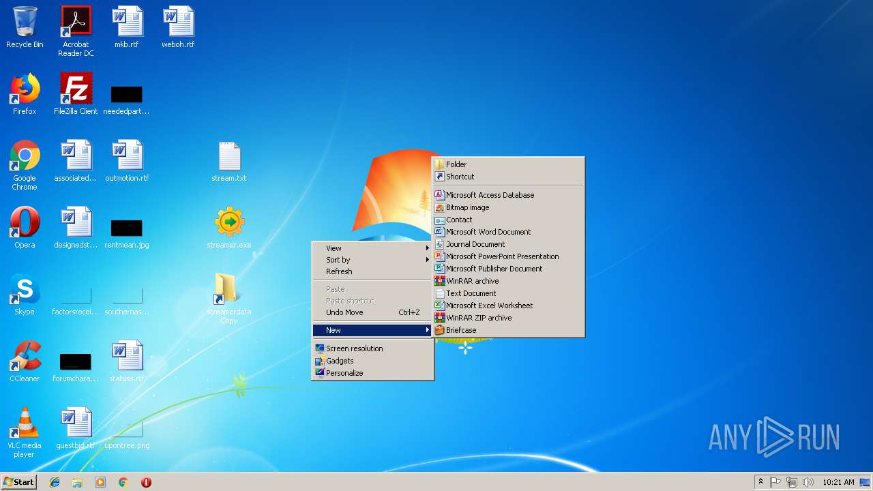Open Windows Media Player taskbar icon
Image resolution: width=873 pixels, height=491 pixels.
(100, 482)
